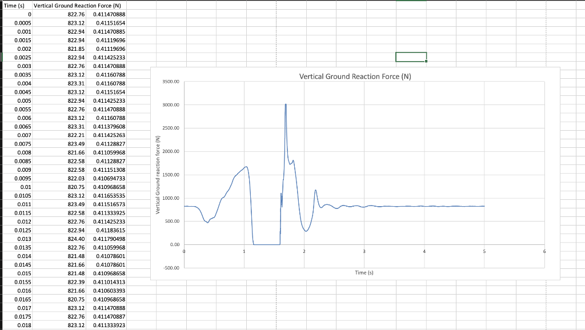The height and width of the screenshot is (330, 585).
Task: Click the Time (s) axis title
Action: click(364, 273)
